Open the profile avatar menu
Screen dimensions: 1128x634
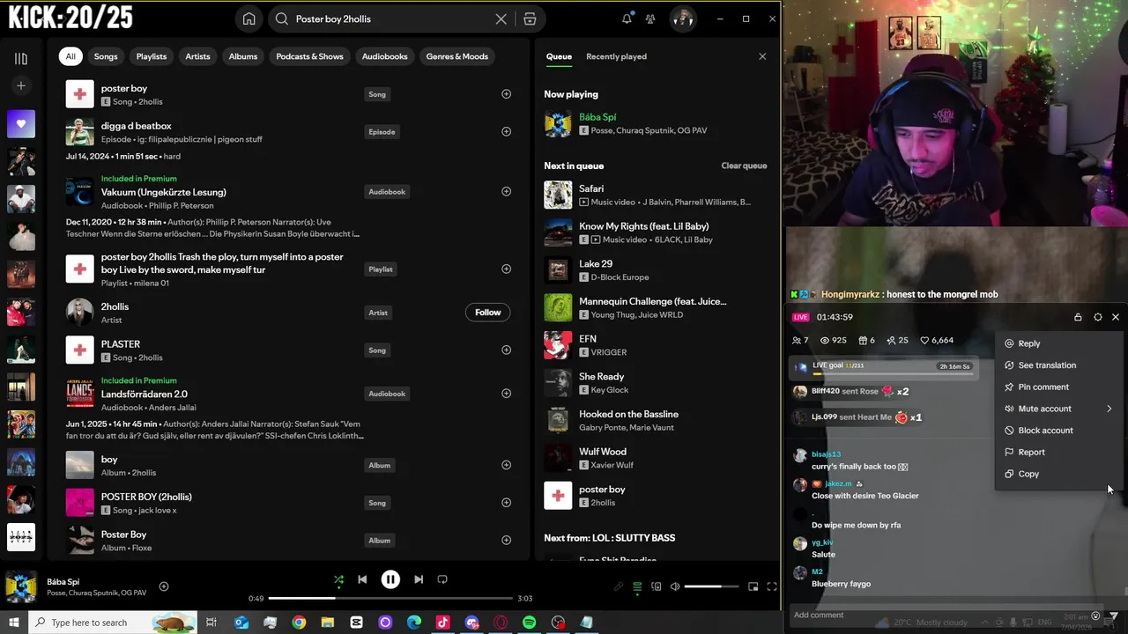683,18
